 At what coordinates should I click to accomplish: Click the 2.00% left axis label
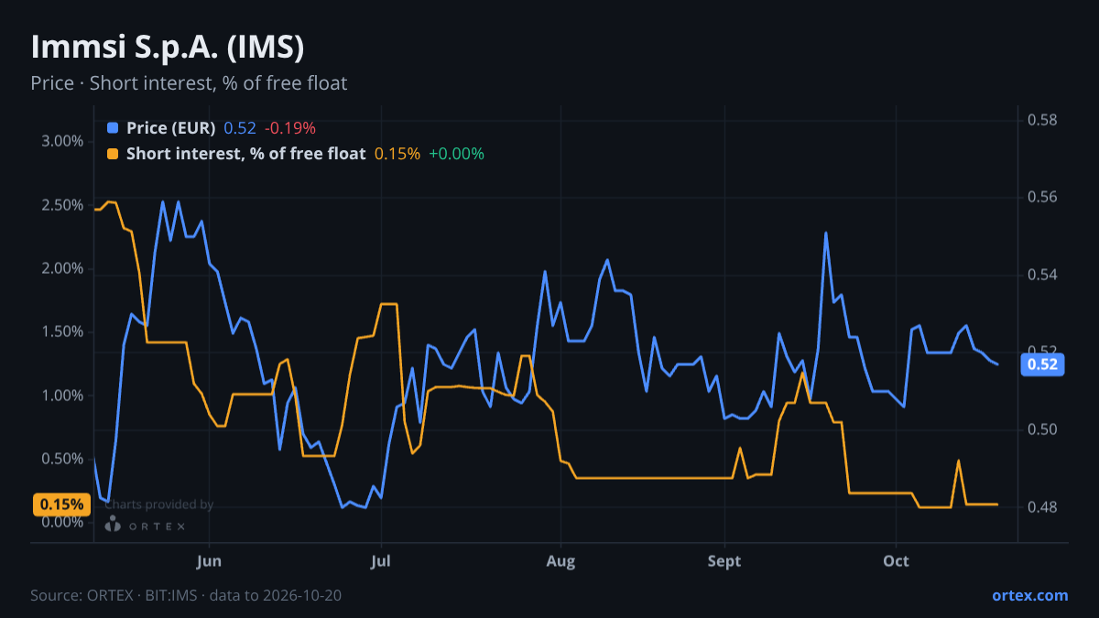63,268
